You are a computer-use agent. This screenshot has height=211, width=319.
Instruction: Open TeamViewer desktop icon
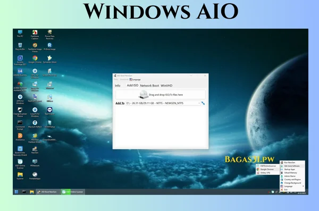(x=49, y=111)
